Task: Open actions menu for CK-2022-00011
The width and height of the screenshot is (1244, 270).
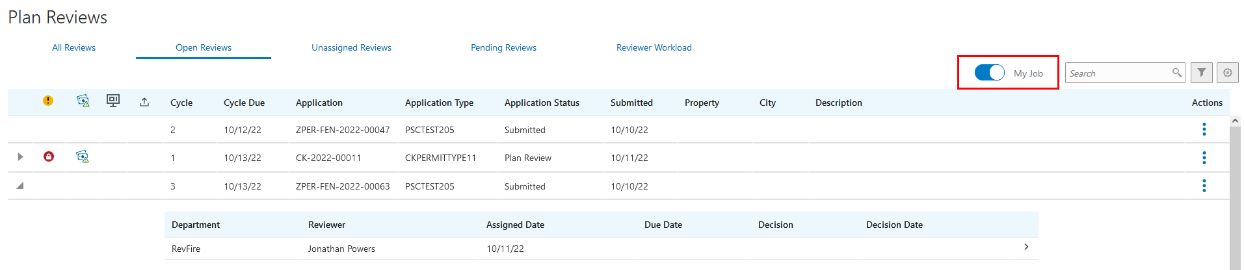Action: [x=1204, y=158]
